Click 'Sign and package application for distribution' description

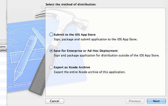[107, 56]
